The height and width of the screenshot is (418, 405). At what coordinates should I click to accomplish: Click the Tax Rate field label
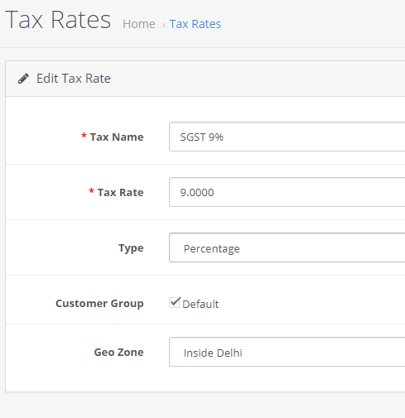pyautogui.click(x=121, y=192)
